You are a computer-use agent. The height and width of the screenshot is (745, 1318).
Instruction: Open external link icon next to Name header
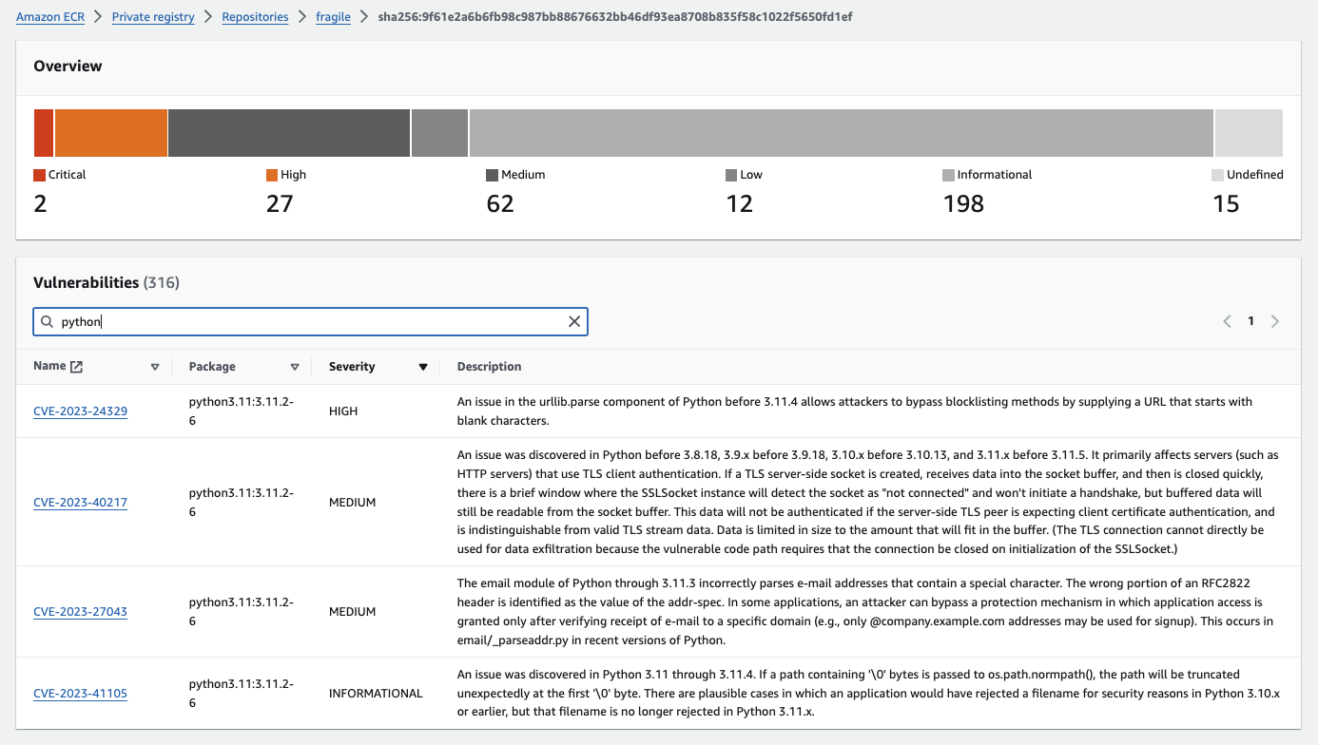point(77,367)
